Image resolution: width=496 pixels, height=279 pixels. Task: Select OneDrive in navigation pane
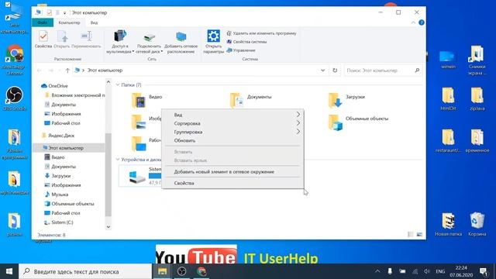point(55,86)
